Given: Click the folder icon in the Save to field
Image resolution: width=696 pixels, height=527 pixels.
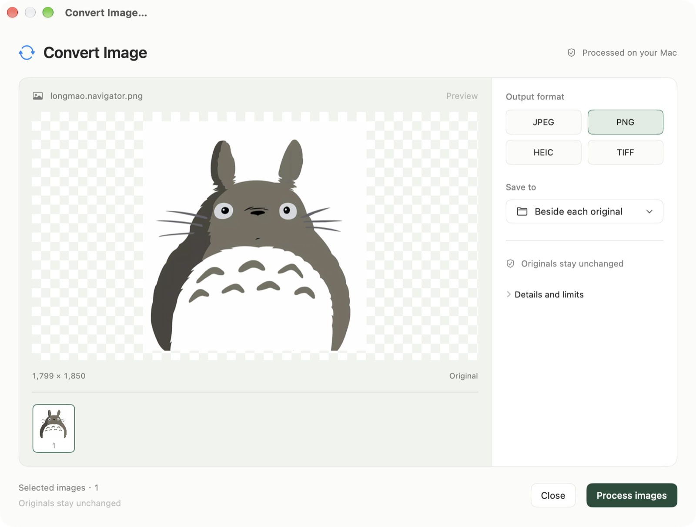Looking at the screenshot, I should (522, 211).
